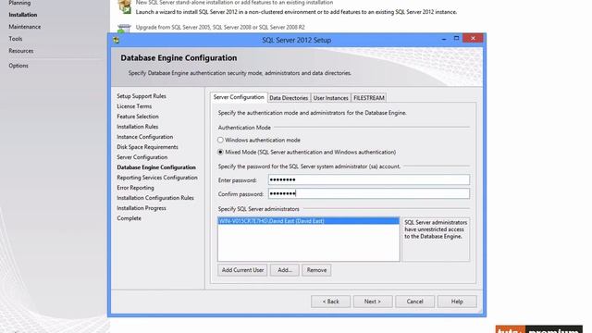This screenshot has height=333, width=592.
Task: Click the upgrade from SQL Server 2005 icon
Action: [124, 29]
